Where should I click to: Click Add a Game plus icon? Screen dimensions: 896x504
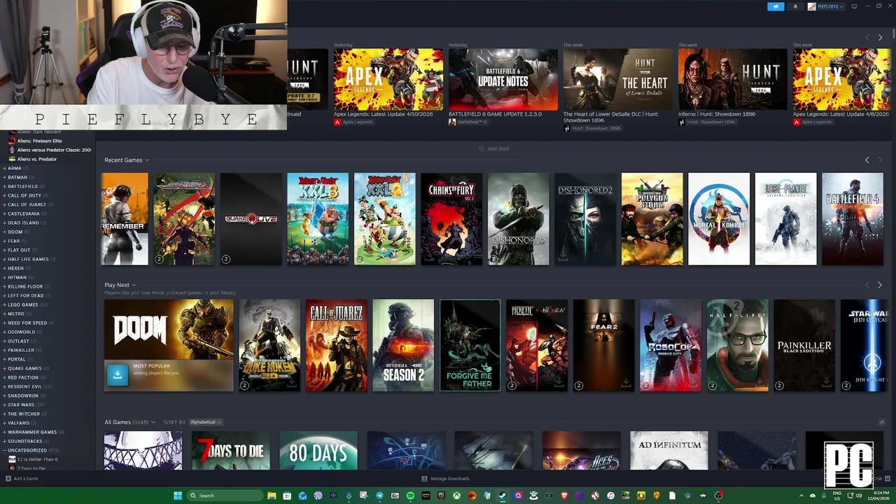(x=8, y=479)
